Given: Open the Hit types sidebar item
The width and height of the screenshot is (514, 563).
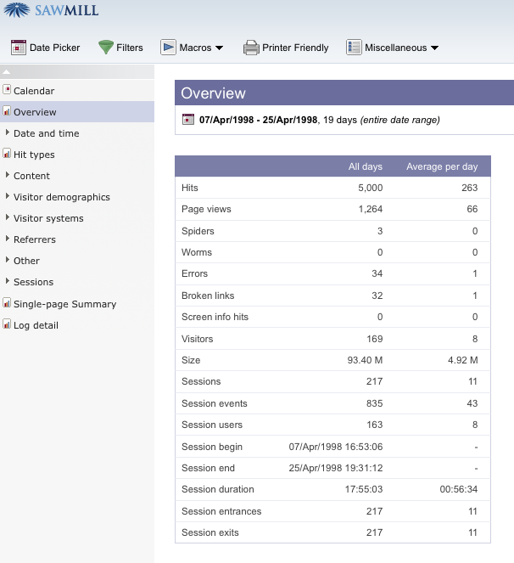Looking at the screenshot, I should tap(34, 155).
